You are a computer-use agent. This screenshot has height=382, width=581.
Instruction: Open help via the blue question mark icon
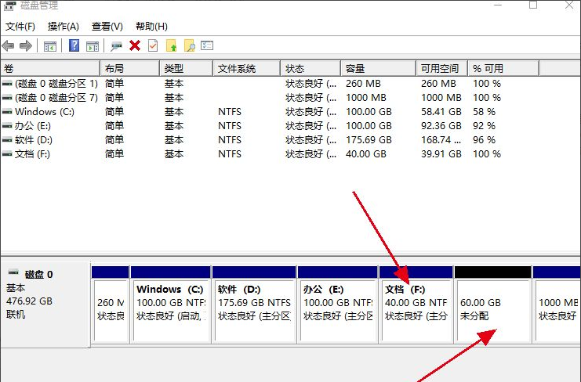(x=74, y=46)
